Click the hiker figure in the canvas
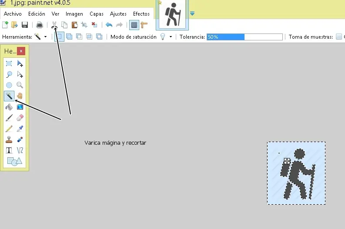Image resolution: width=345 pixels, height=229 pixels. pos(297,175)
